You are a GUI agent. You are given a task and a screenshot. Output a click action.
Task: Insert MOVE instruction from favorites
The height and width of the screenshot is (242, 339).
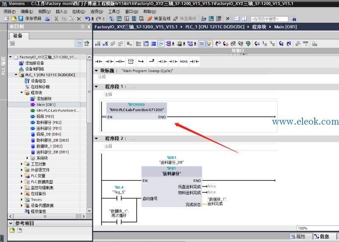pos(184,61)
